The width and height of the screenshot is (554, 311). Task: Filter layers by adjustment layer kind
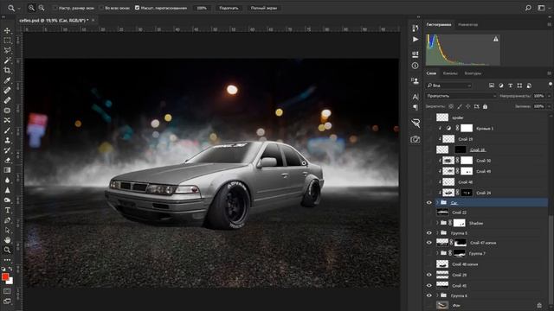click(x=501, y=86)
